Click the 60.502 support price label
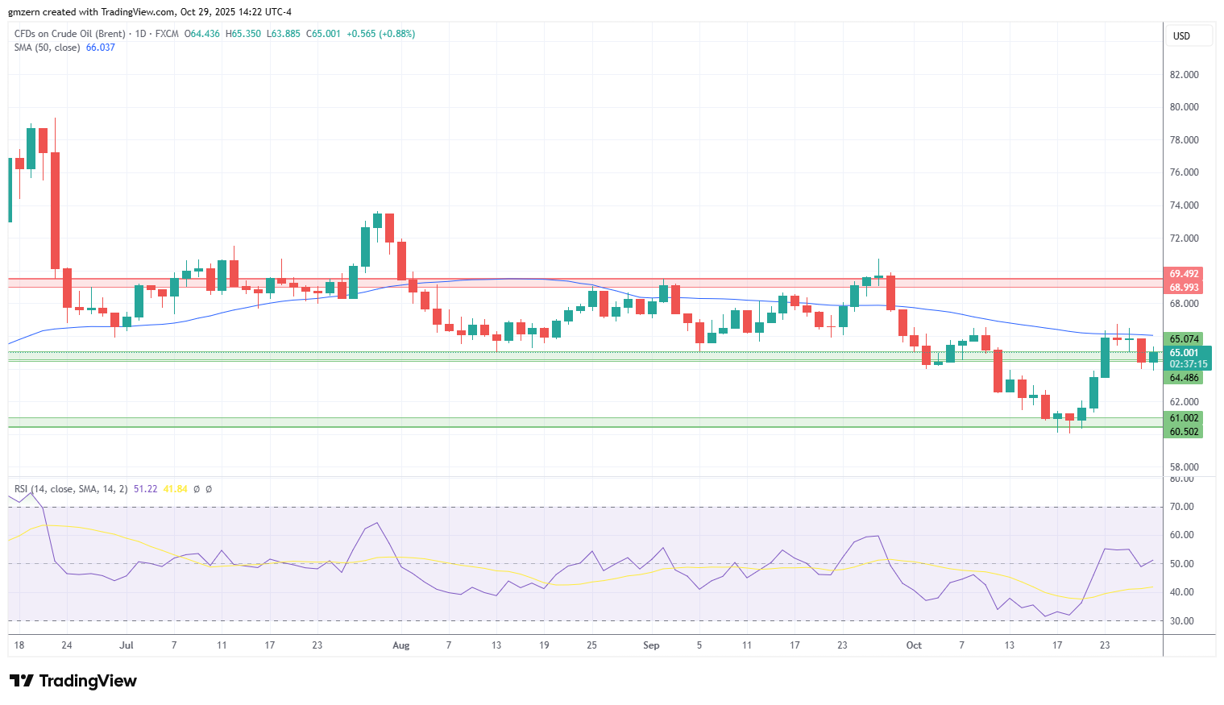The width and height of the screenshot is (1224, 705). (1184, 432)
